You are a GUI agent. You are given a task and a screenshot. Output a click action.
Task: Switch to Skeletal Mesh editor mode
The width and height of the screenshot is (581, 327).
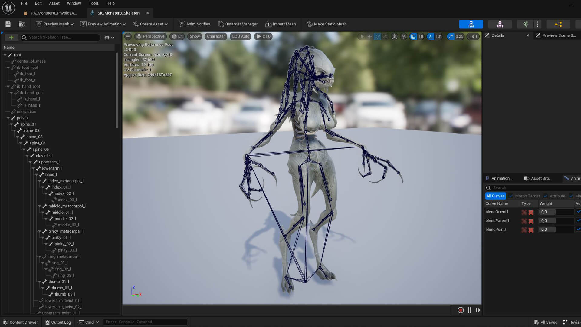coord(500,24)
